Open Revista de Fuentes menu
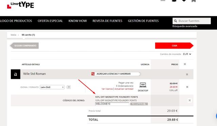This screenshot has height=126, width=217. (107, 21)
